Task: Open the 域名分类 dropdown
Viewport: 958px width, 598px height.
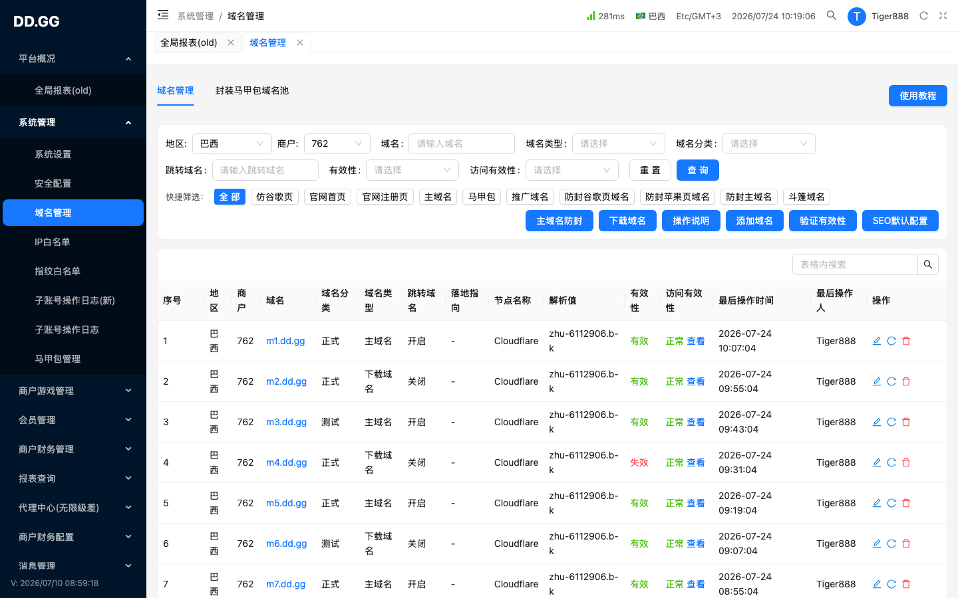Action: [x=769, y=144]
